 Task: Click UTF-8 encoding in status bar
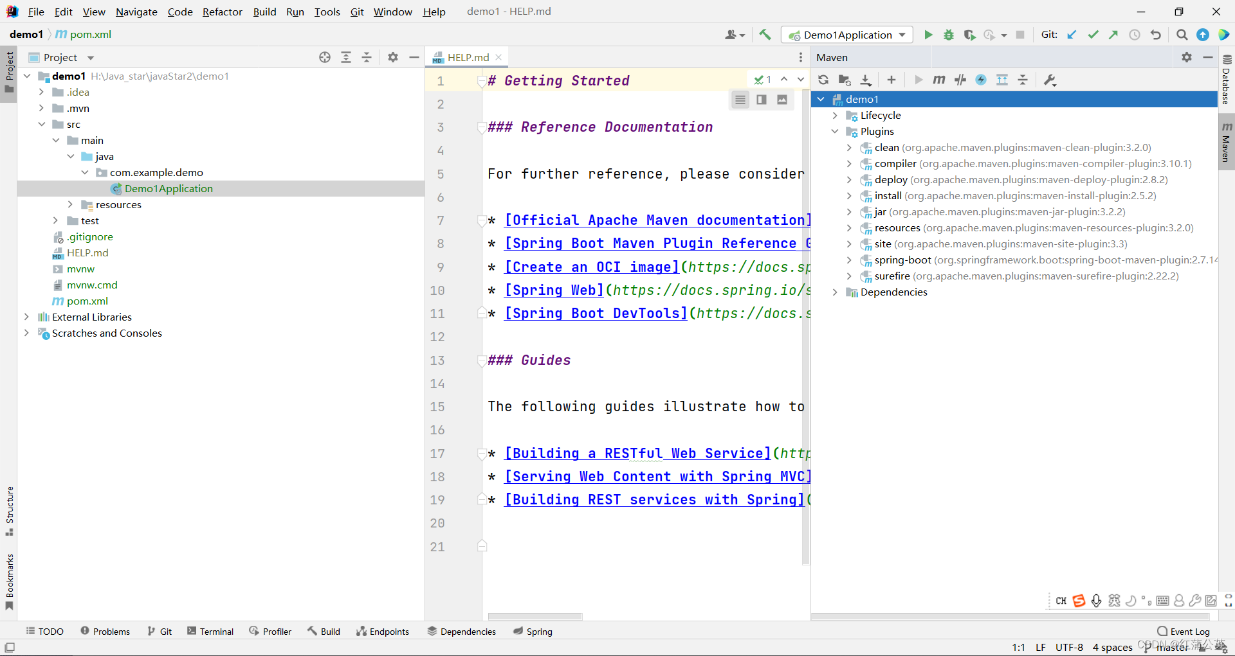point(1069,647)
